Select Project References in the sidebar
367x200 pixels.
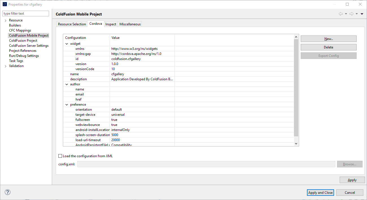pos(23,51)
